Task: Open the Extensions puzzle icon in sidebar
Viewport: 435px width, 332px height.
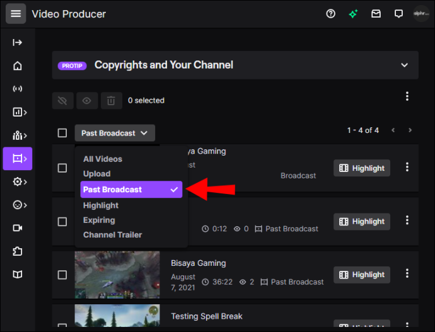Action: coord(18,251)
